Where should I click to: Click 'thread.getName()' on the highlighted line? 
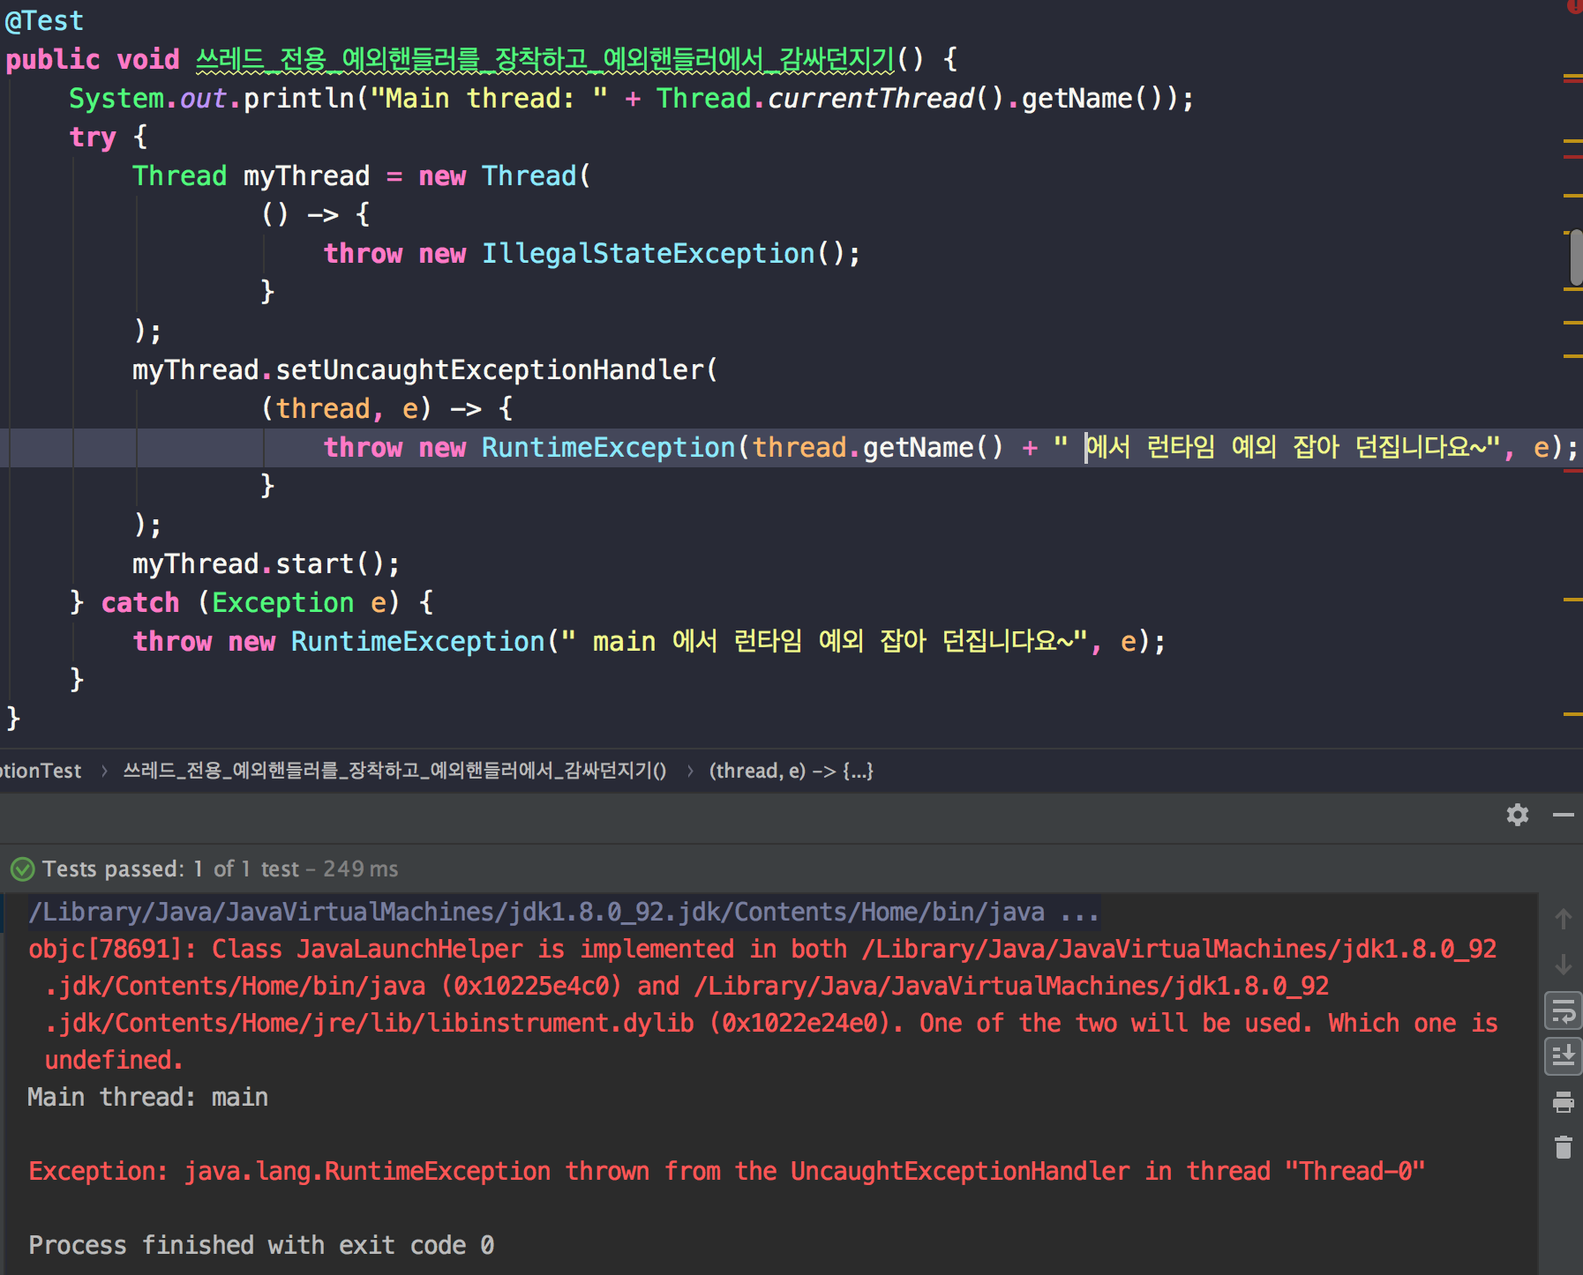point(878,447)
